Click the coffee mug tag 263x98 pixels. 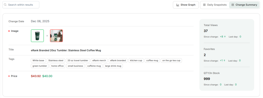(x=152, y=60)
